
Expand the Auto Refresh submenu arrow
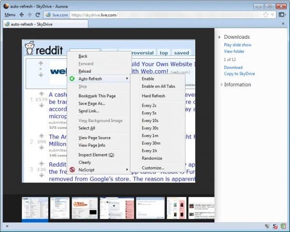tap(127, 78)
